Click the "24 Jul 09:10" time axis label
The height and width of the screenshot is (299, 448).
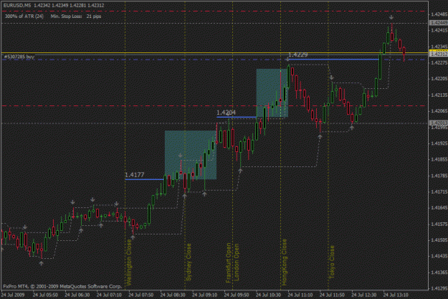click(204, 295)
